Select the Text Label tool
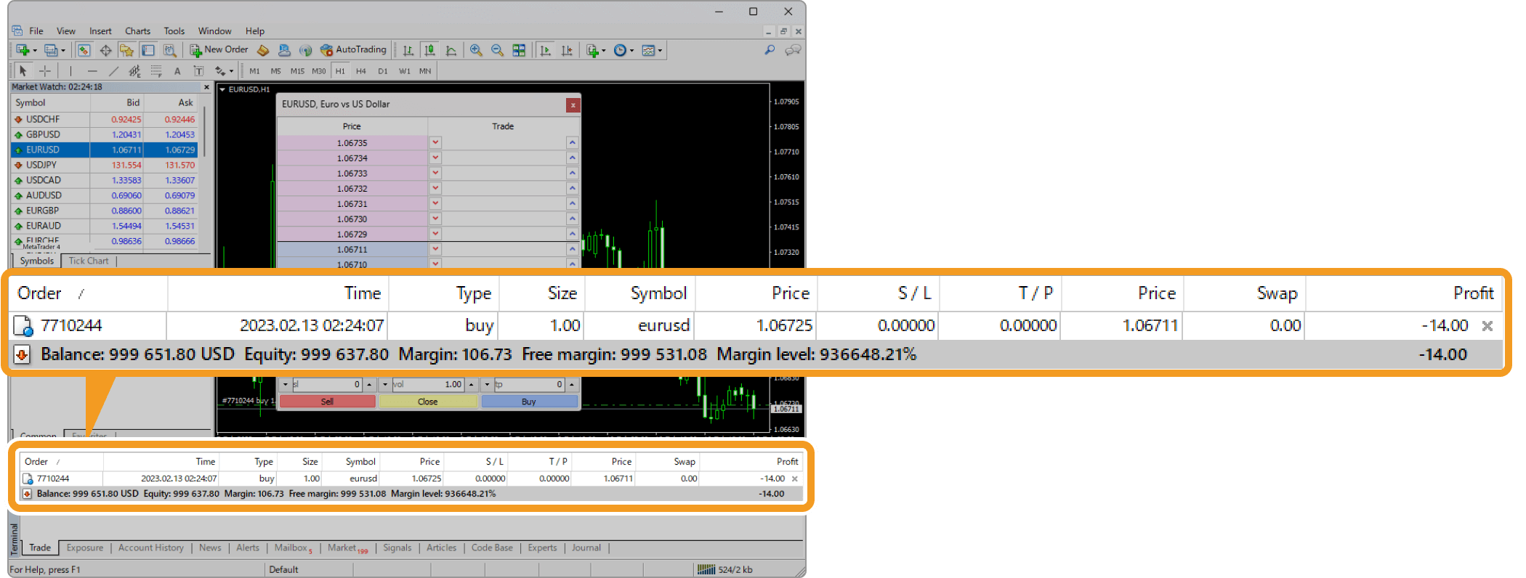The image size is (1526, 578). (x=198, y=70)
